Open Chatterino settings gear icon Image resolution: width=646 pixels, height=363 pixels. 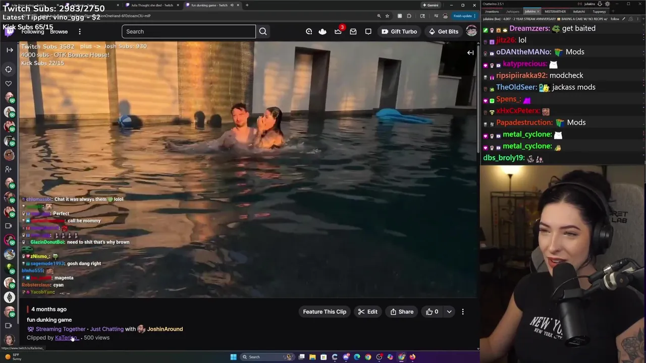click(607, 4)
